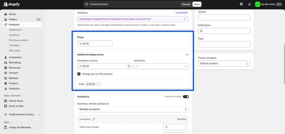The width and height of the screenshot is (285, 134).
Task: Click the Point of Sale icon
Action: click(x=6, y=106)
